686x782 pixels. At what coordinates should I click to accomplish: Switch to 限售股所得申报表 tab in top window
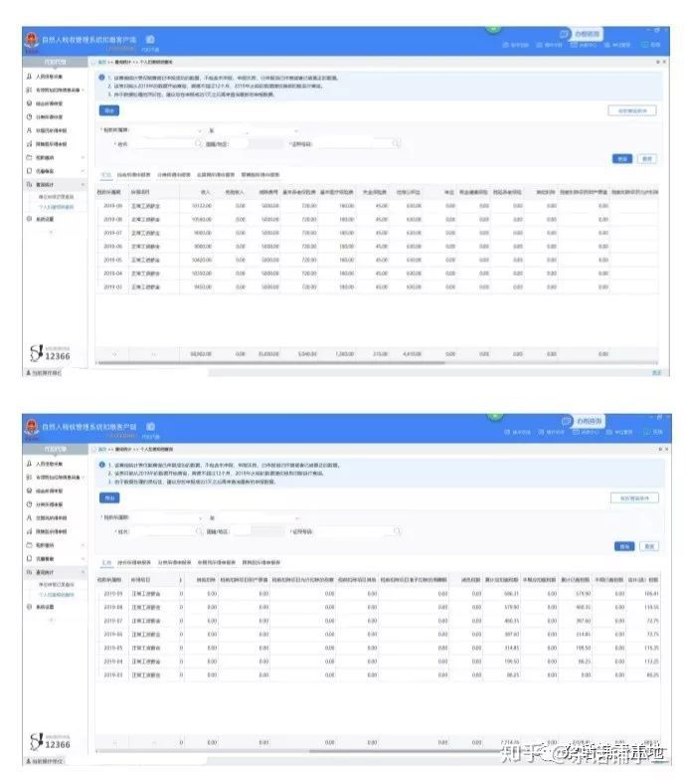(260, 174)
